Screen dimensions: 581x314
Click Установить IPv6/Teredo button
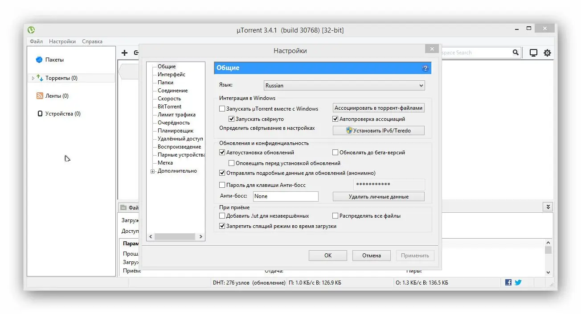point(378,130)
